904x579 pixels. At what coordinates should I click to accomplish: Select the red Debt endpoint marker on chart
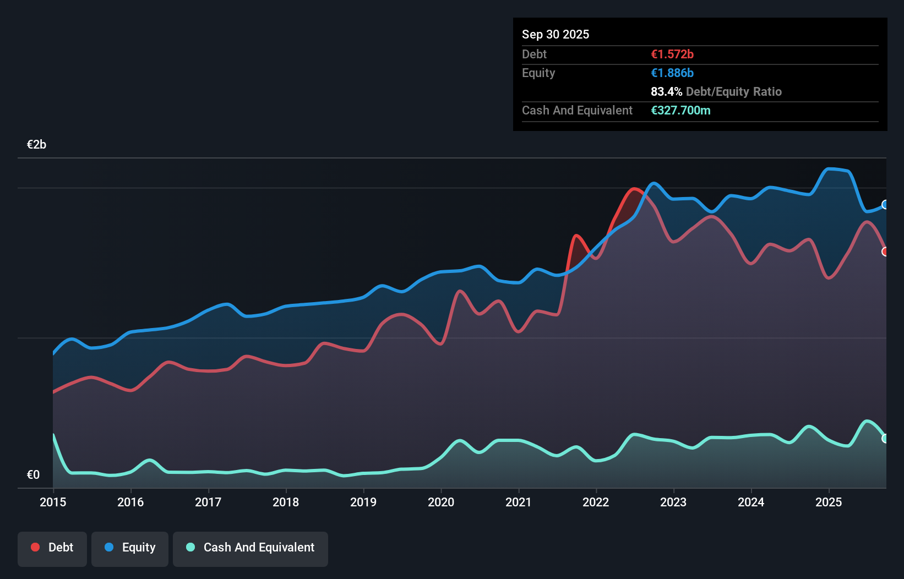point(885,252)
